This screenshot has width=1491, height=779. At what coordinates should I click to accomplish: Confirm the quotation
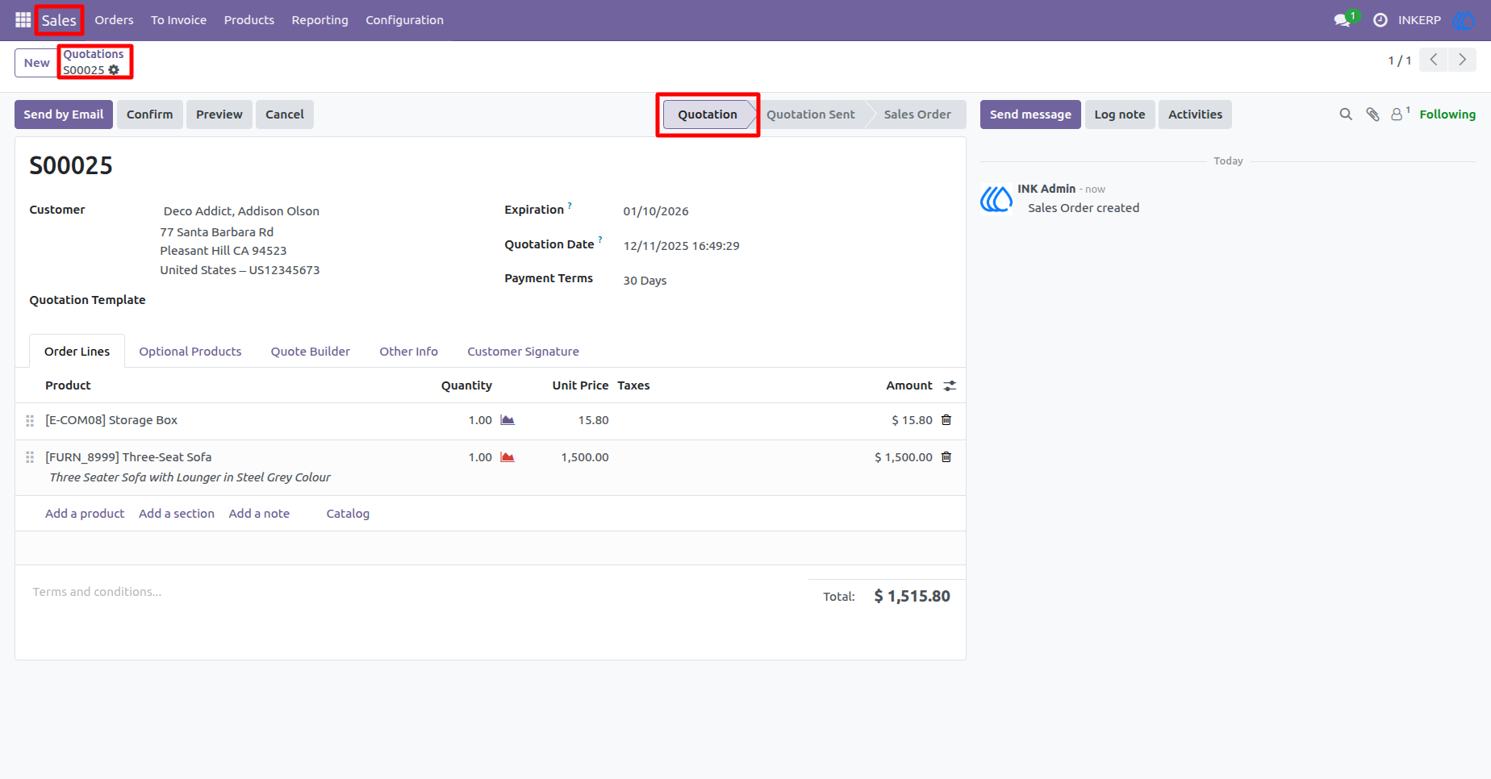pos(149,115)
